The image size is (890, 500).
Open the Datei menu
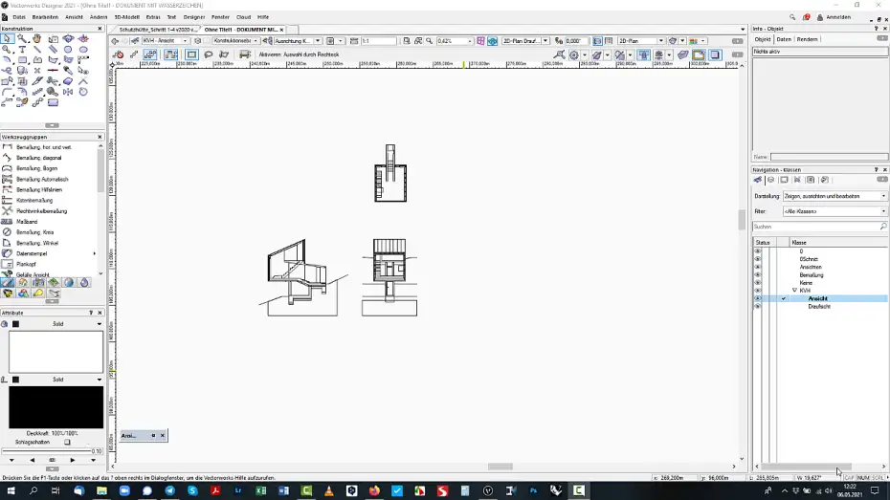(x=19, y=17)
